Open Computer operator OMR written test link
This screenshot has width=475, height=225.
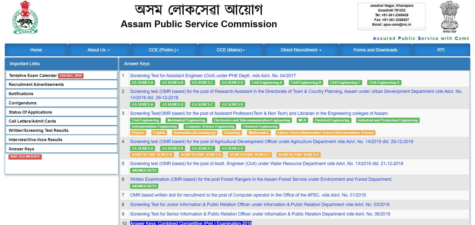coord(248,195)
